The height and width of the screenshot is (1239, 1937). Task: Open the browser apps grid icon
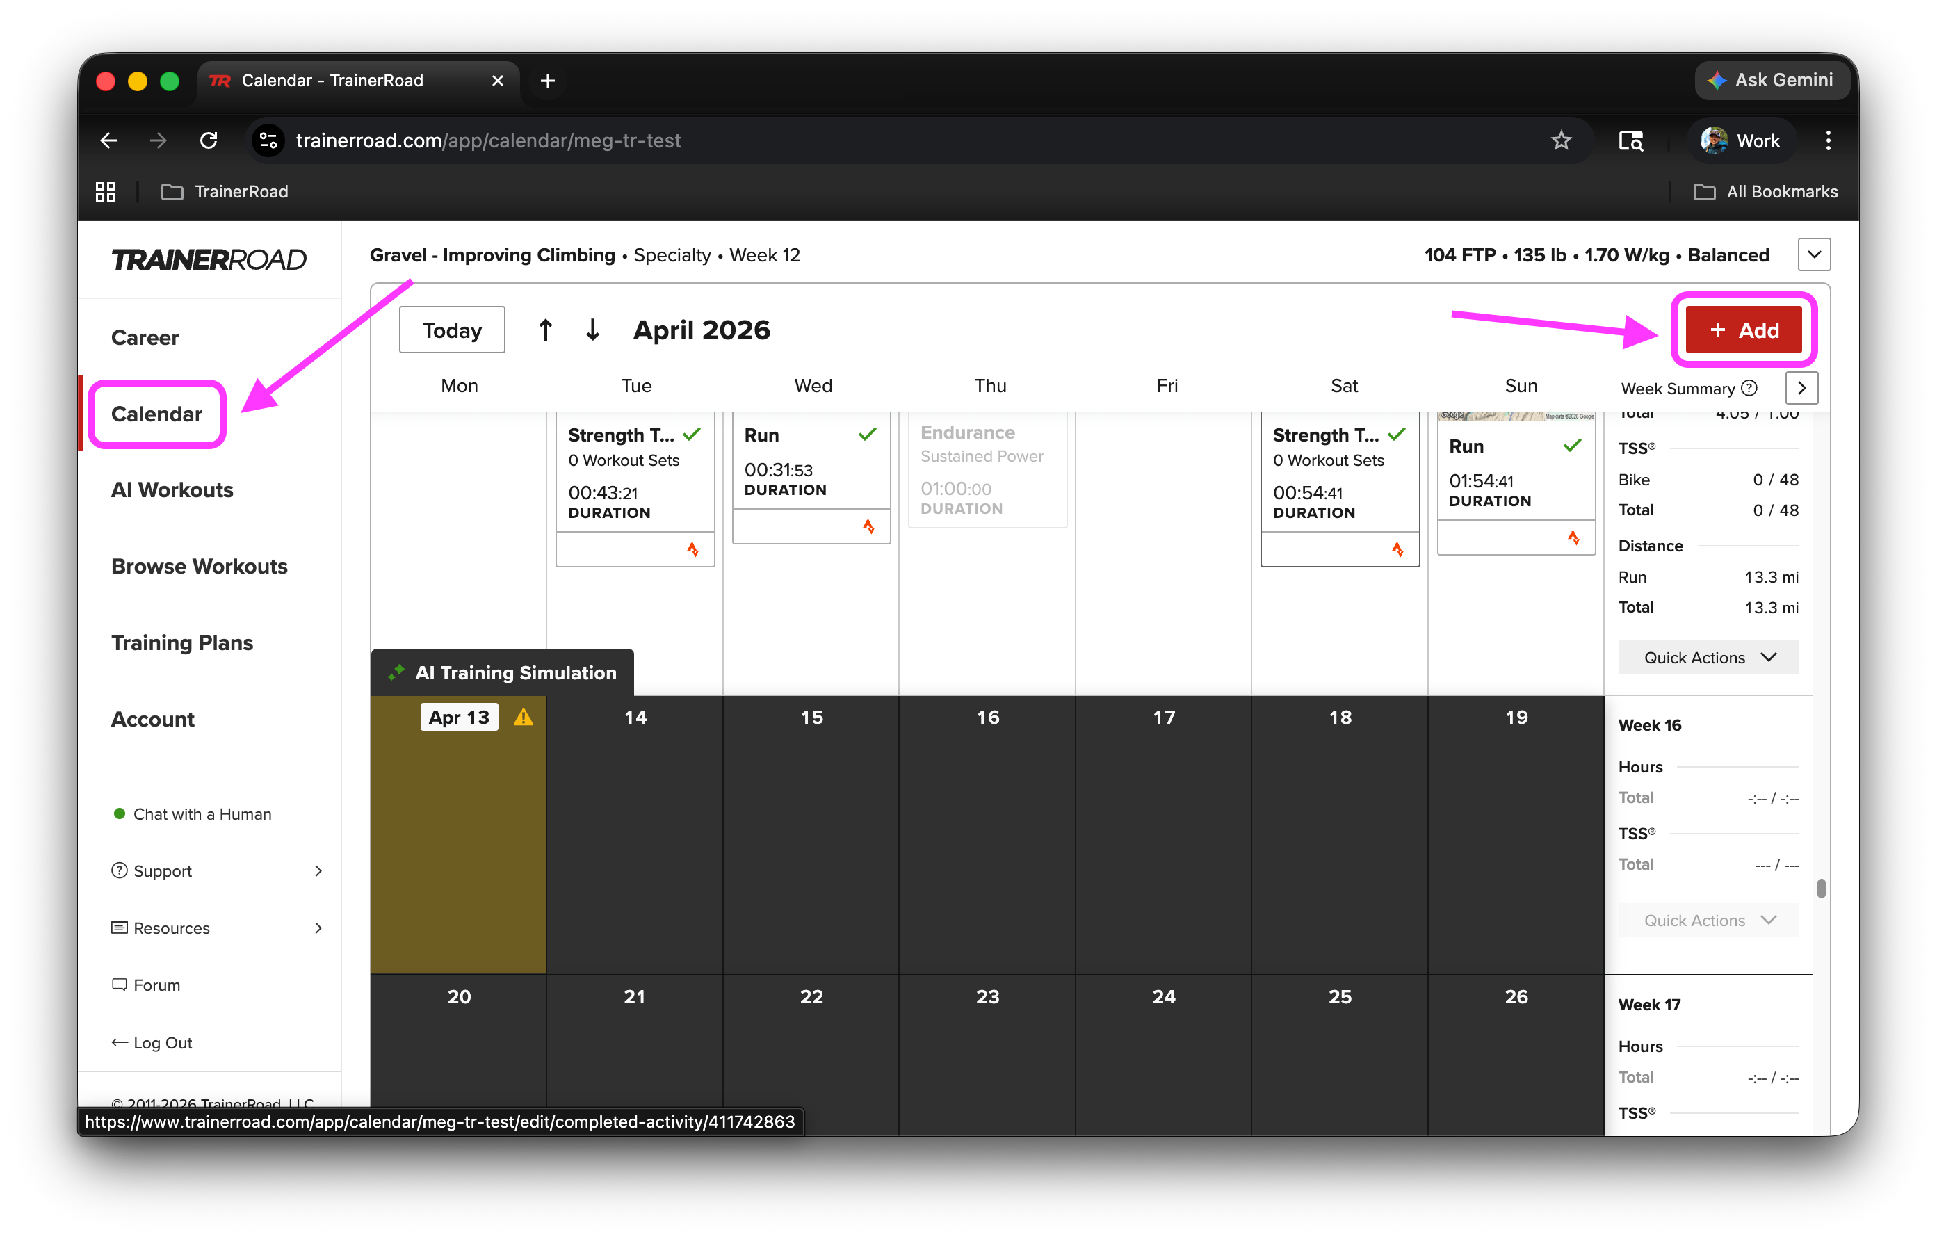pyautogui.click(x=106, y=191)
